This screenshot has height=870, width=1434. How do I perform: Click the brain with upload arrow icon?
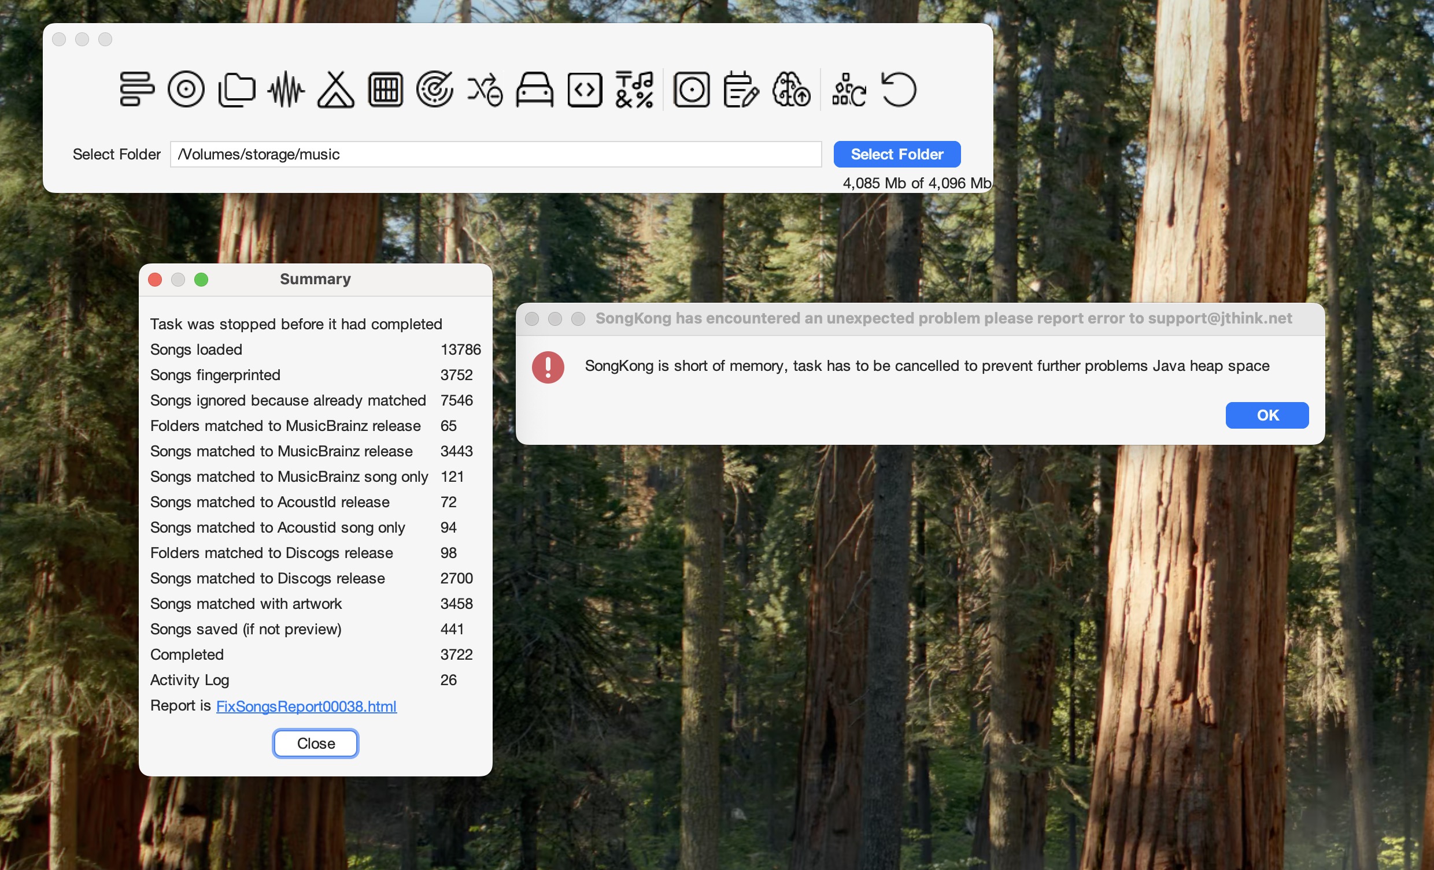[792, 90]
